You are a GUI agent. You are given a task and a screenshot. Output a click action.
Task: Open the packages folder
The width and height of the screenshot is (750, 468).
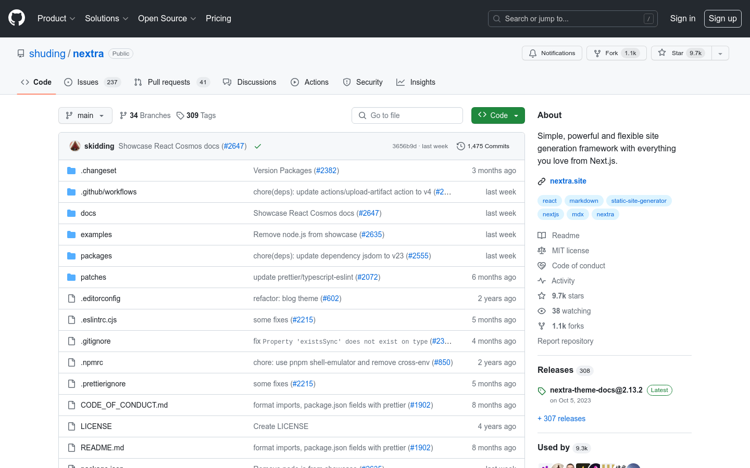96,256
